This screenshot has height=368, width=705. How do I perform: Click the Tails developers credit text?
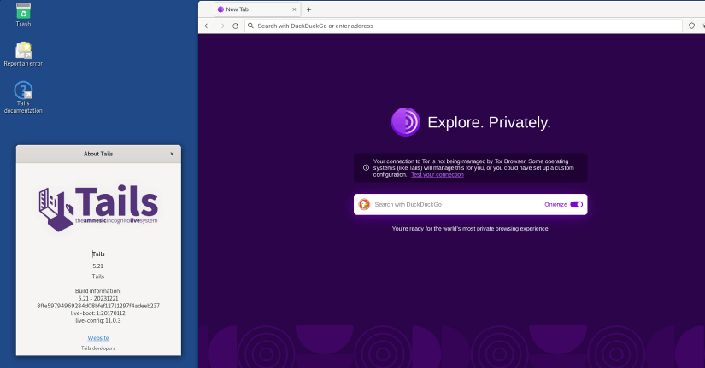point(98,348)
